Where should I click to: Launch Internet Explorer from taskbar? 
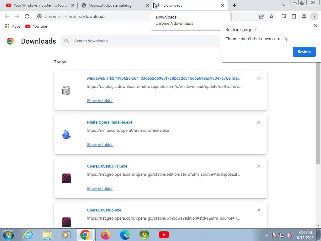click(x=28, y=235)
